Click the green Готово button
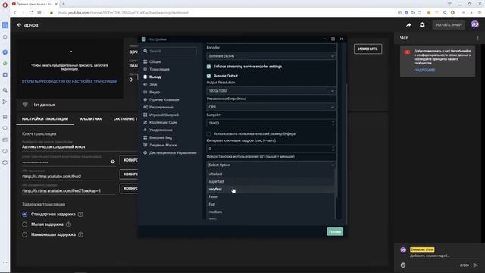Image resolution: width=485 pixels, height=273 pixels. coord(335,231)
